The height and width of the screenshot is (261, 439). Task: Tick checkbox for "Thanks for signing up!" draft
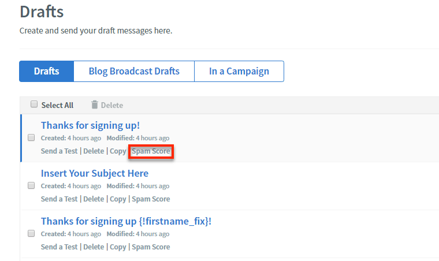point(31,138)
